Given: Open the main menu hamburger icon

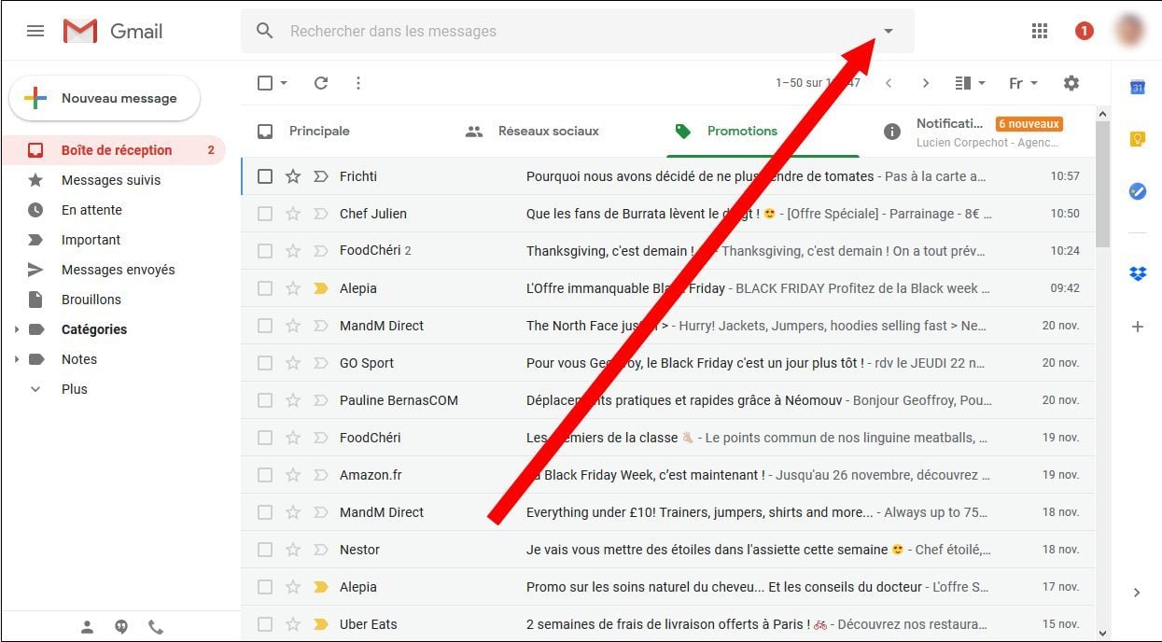Looking at the screenshot, I should pos(35,31).
